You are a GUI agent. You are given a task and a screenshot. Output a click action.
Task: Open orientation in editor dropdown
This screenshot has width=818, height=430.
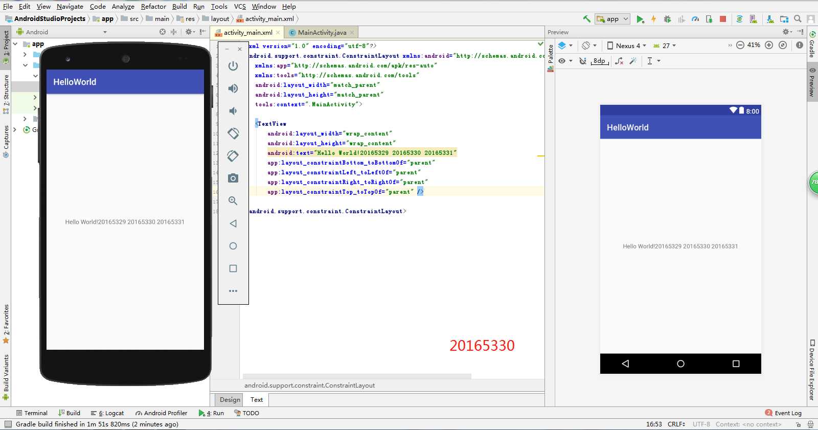point(589,46)
